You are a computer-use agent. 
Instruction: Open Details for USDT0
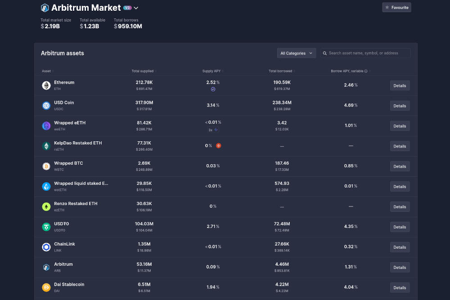(x=400, y=227)
